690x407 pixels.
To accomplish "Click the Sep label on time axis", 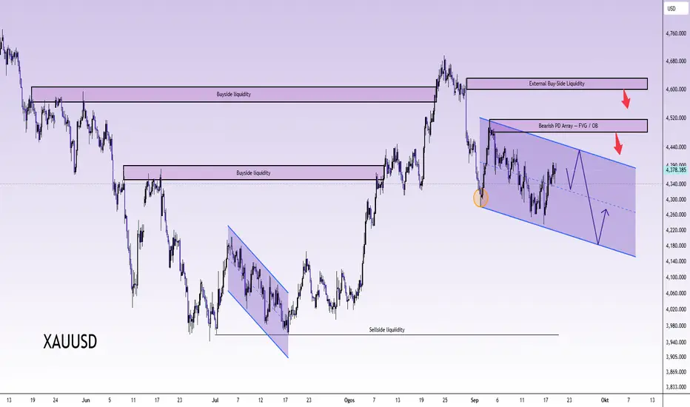I will tap(474, 400).
